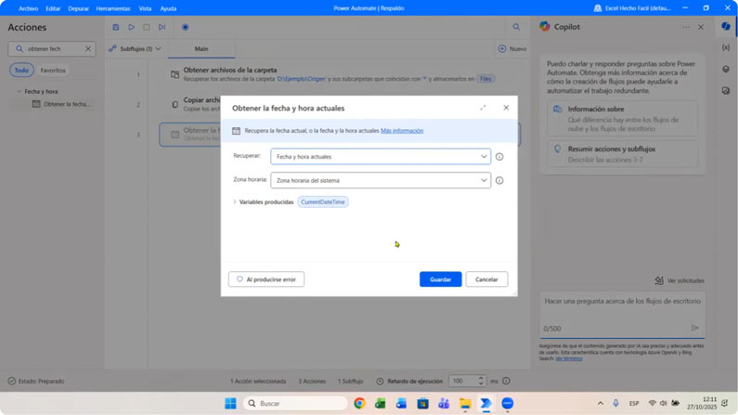Open the Vista menu
This screenshot has height=415, width=738.
(145, 8)
